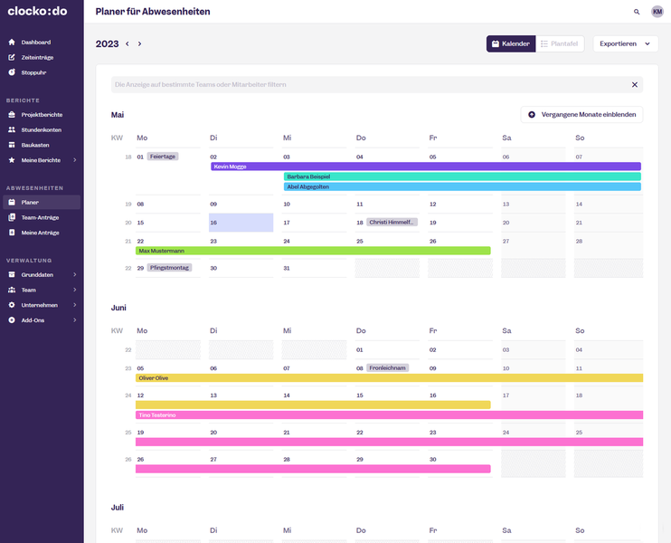Click the filter teams or employees field
This screenshot has width=671, height=543.
[376, 85]
